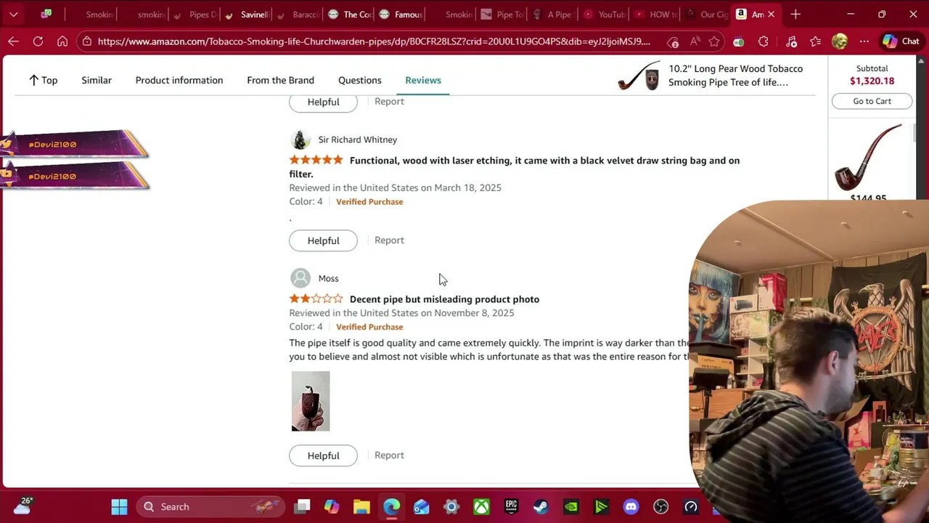Go to Similar section
Image resolution: width=929 pixels, height=523 pixels.
coord(97,80)
